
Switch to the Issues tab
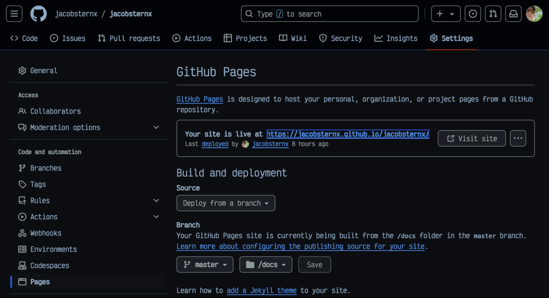pos(67,39)
